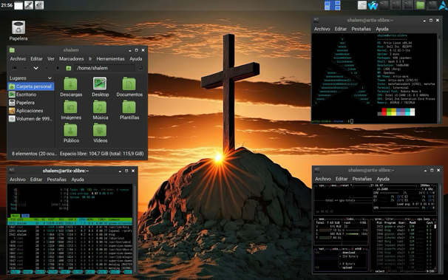Image resolution: width=448 pixels, height=280 pixels.
Task: Expand the Lugares side pane dropdown
Action: point(50,78)
